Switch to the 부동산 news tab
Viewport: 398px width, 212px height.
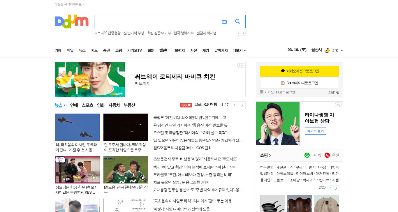pyautogui.click(x=129, y=105)
